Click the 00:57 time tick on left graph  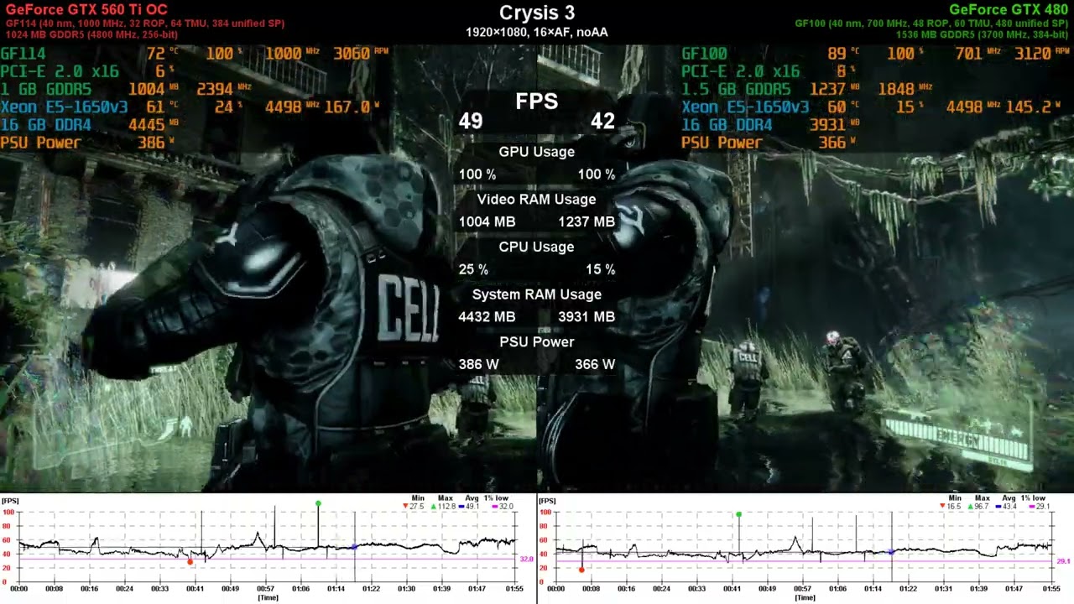[x=266, y=589]
